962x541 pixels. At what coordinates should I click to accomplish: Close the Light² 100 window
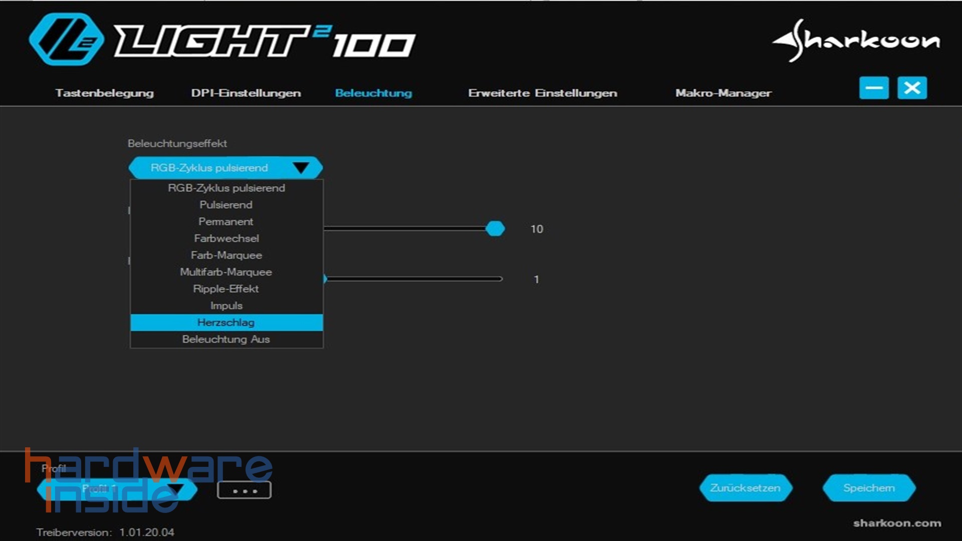(912, 88)
